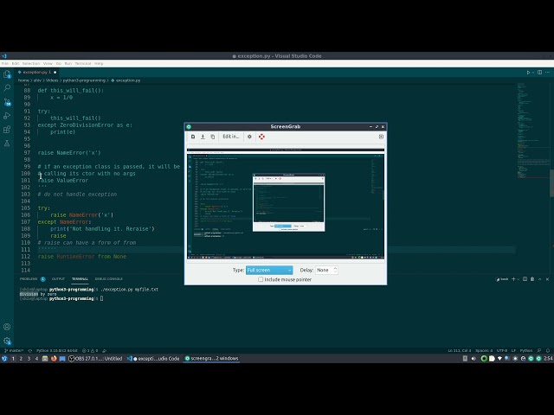The image size is (554, 415).
Task: Open the Search view in the activity bar
Action: pos(7,88)
